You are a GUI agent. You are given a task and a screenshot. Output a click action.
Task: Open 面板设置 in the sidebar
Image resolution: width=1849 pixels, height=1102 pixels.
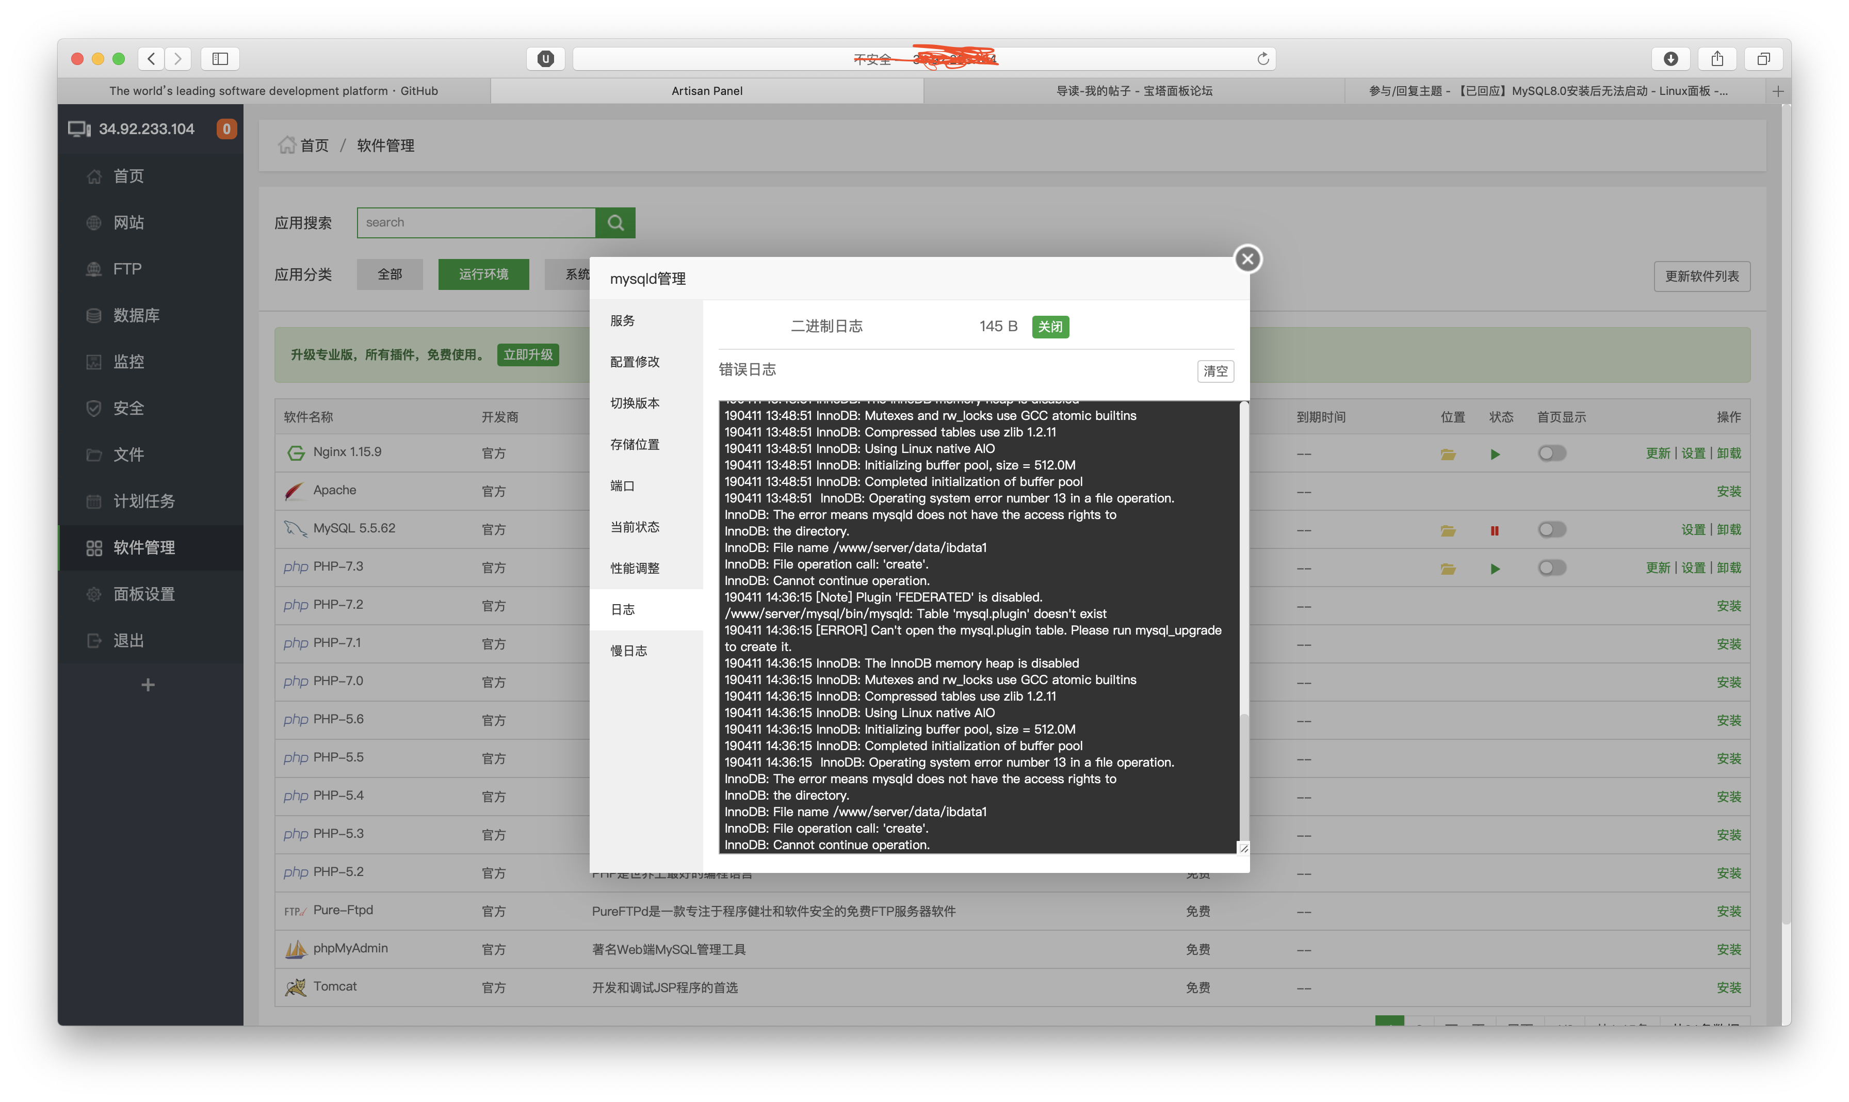(151, 594)
